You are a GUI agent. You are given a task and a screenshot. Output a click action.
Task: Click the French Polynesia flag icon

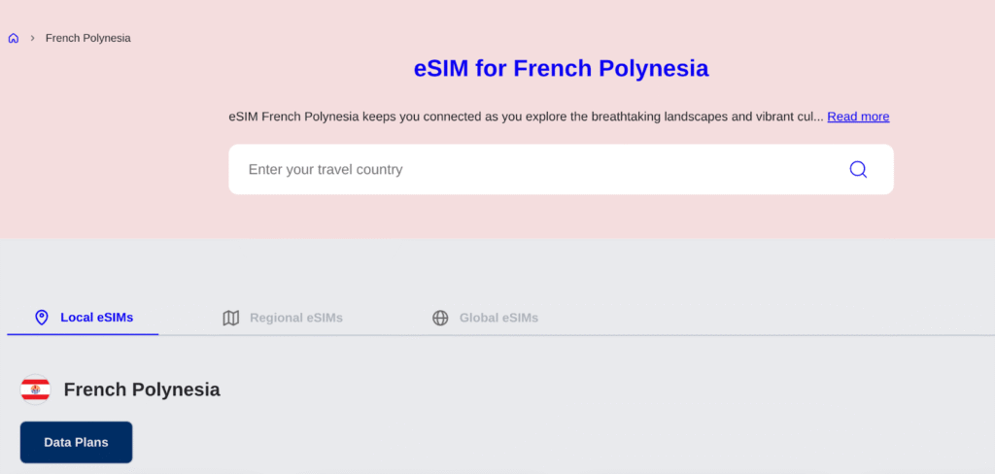pos(36,389)
